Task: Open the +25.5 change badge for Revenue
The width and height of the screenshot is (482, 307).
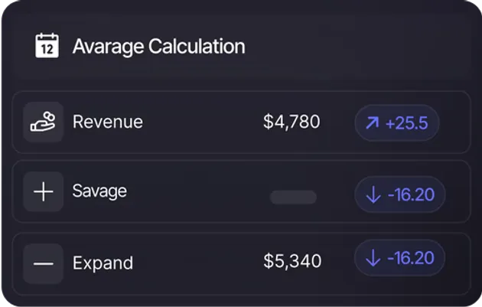Action: coord(396,123)
